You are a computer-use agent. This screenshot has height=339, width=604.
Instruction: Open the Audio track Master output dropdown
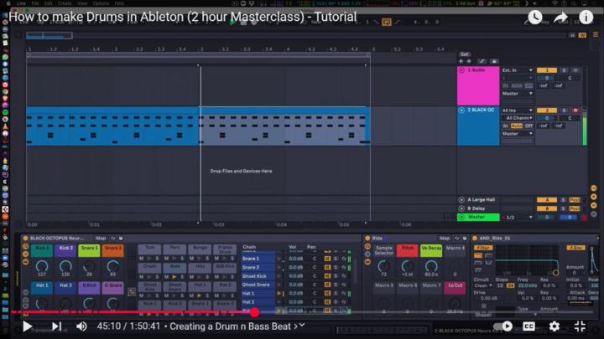click(x=517, y=94)
